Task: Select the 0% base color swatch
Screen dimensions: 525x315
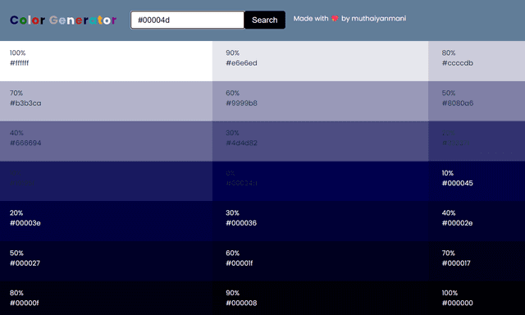Action: point(320,181)
